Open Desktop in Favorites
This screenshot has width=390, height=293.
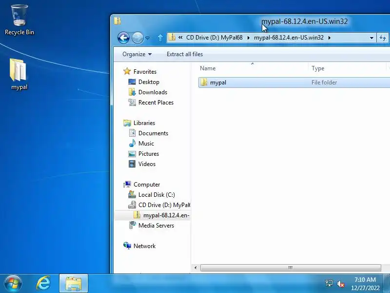[x=149, y=82]
